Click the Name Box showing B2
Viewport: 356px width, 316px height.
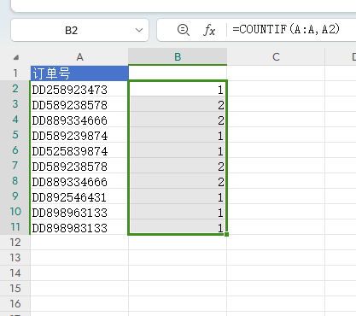point(79,30)
